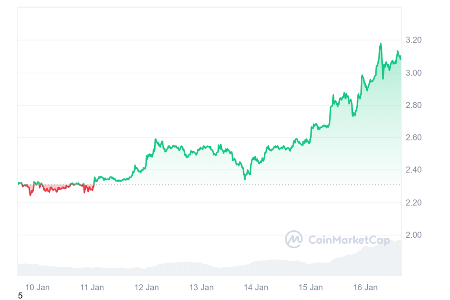This screenshot has height=300, width=450.
Task: Select the 13 Jan date marker
Action: pyautogui.click(x=201, y=288)
